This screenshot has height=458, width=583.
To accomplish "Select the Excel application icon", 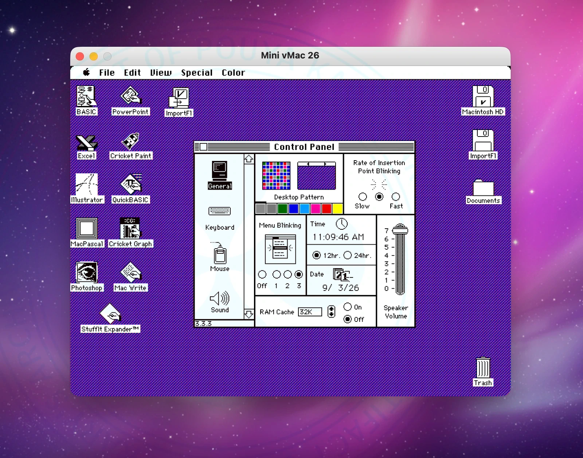I will 86,142.
